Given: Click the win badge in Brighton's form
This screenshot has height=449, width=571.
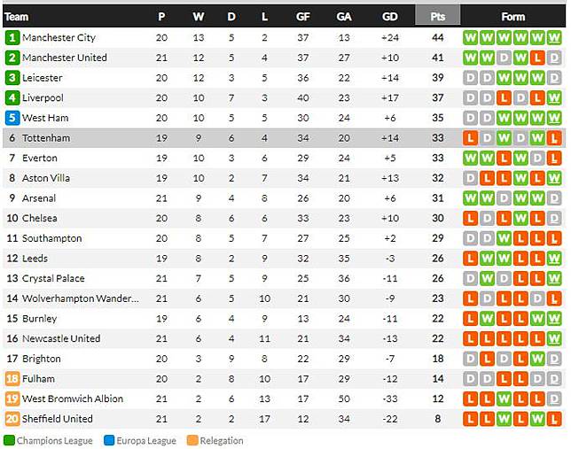Looking at the screenshot, I should coord(539,359).
